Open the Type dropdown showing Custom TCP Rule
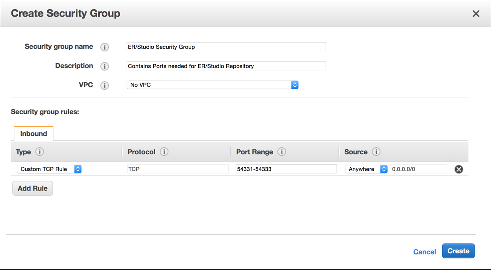491x270 pixels. (49, 169)
